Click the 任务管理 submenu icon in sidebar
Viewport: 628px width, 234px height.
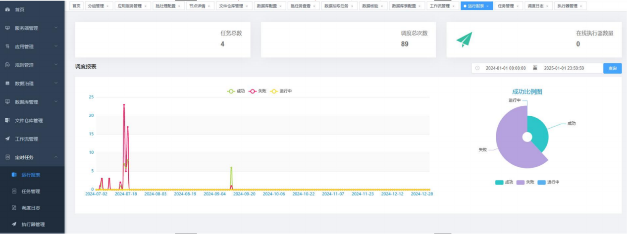[14, 191]
